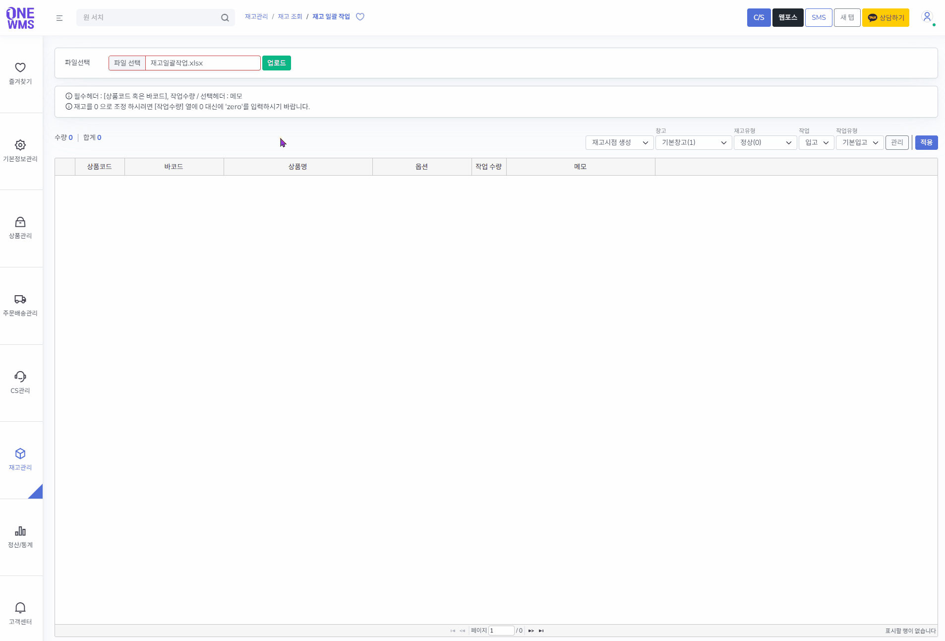The width and height of the screenshot is (945, 641).
Task: Open 즐겨찾기 in the sidebar
Action: [x=20, y=73]
